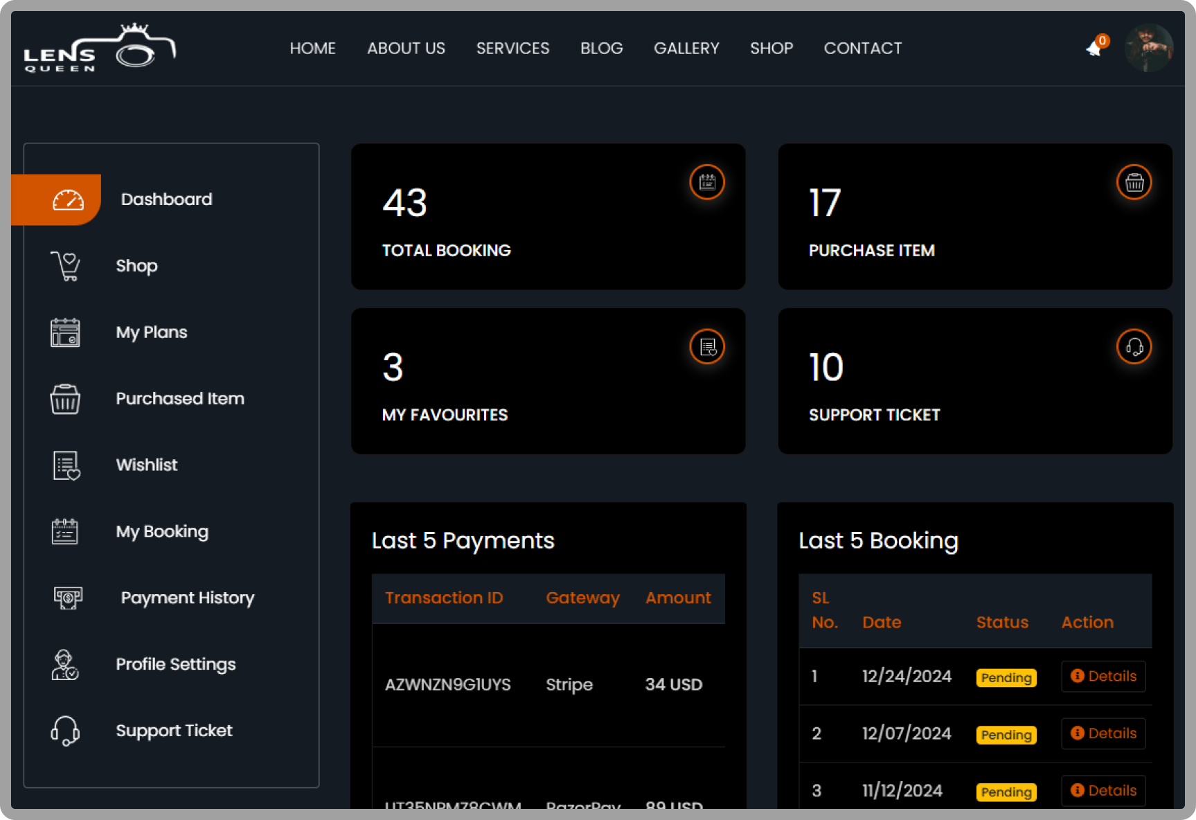Open My Plans from the sidebar
1196x820 pixels.
pyautogui.click(x=152, y=332)
